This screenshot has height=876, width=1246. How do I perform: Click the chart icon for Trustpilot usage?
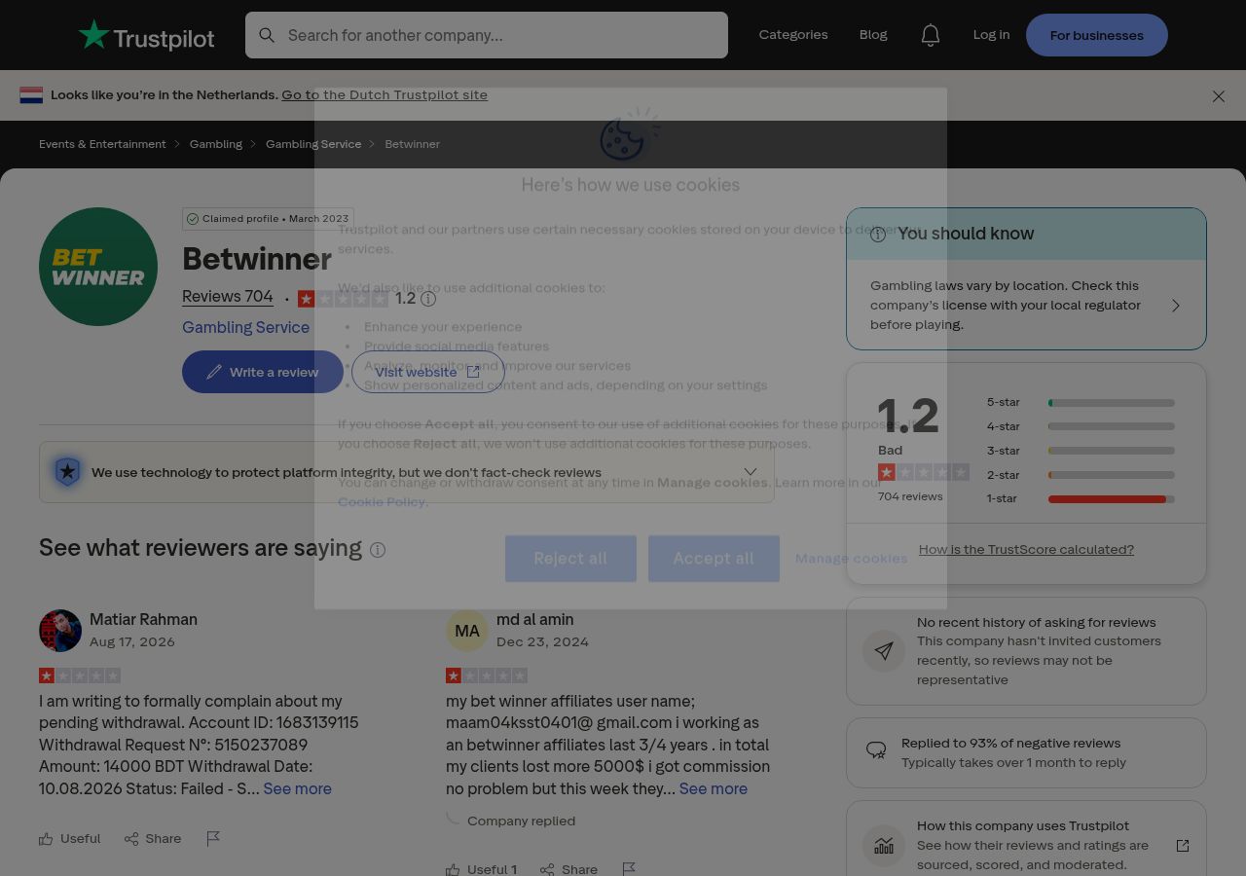pos(884,845)
